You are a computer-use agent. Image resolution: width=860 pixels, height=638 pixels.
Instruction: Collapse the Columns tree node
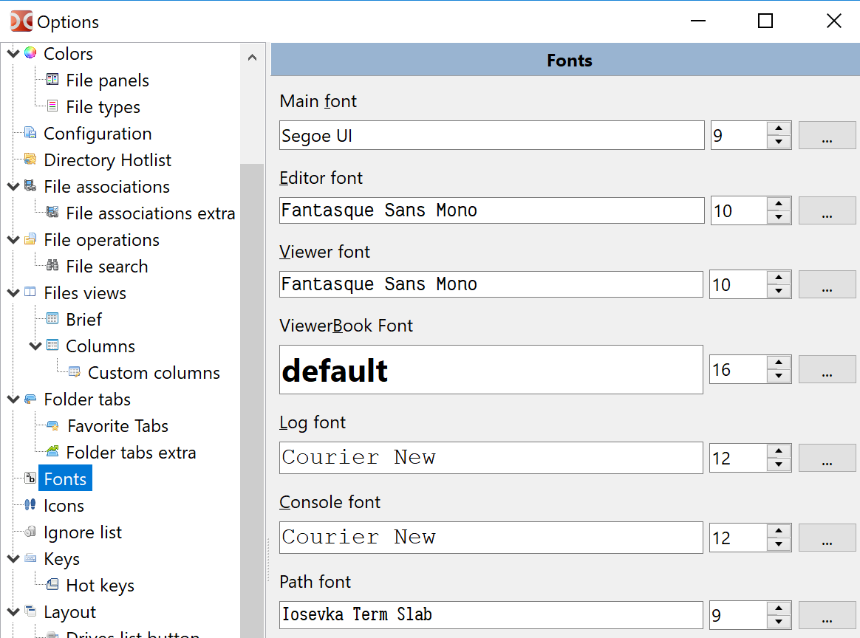tap(35, 346)
